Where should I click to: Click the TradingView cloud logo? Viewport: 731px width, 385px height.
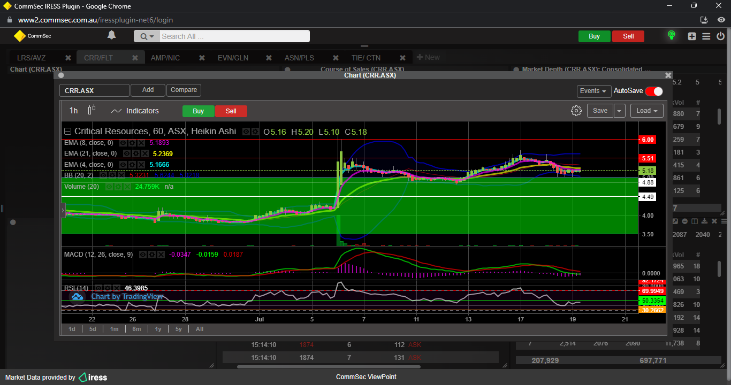[x=77, y=297]
